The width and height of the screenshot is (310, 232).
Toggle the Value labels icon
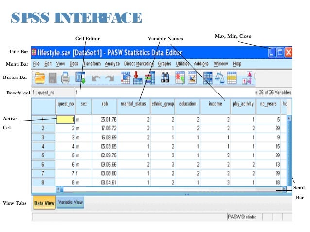(x=247, y=78)
